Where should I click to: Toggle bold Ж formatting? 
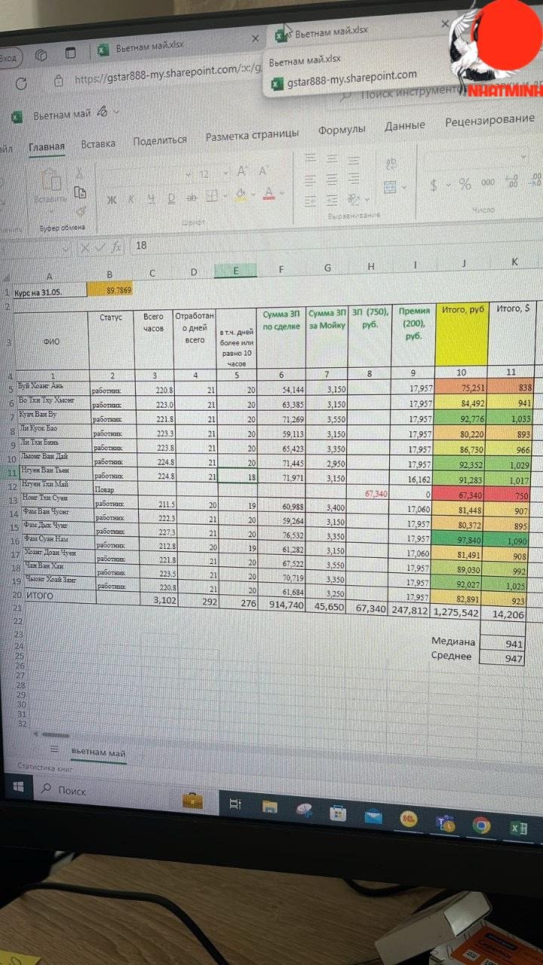click(x=111, y=200)
